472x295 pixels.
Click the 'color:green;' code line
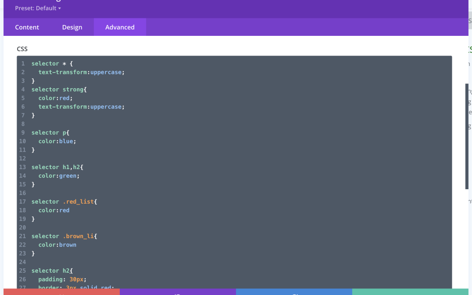[x=59, y=176]
